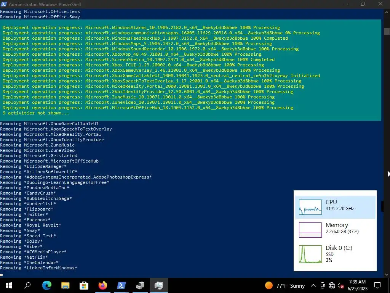Click the WindowsMaps deployment line

click(137, 43)
